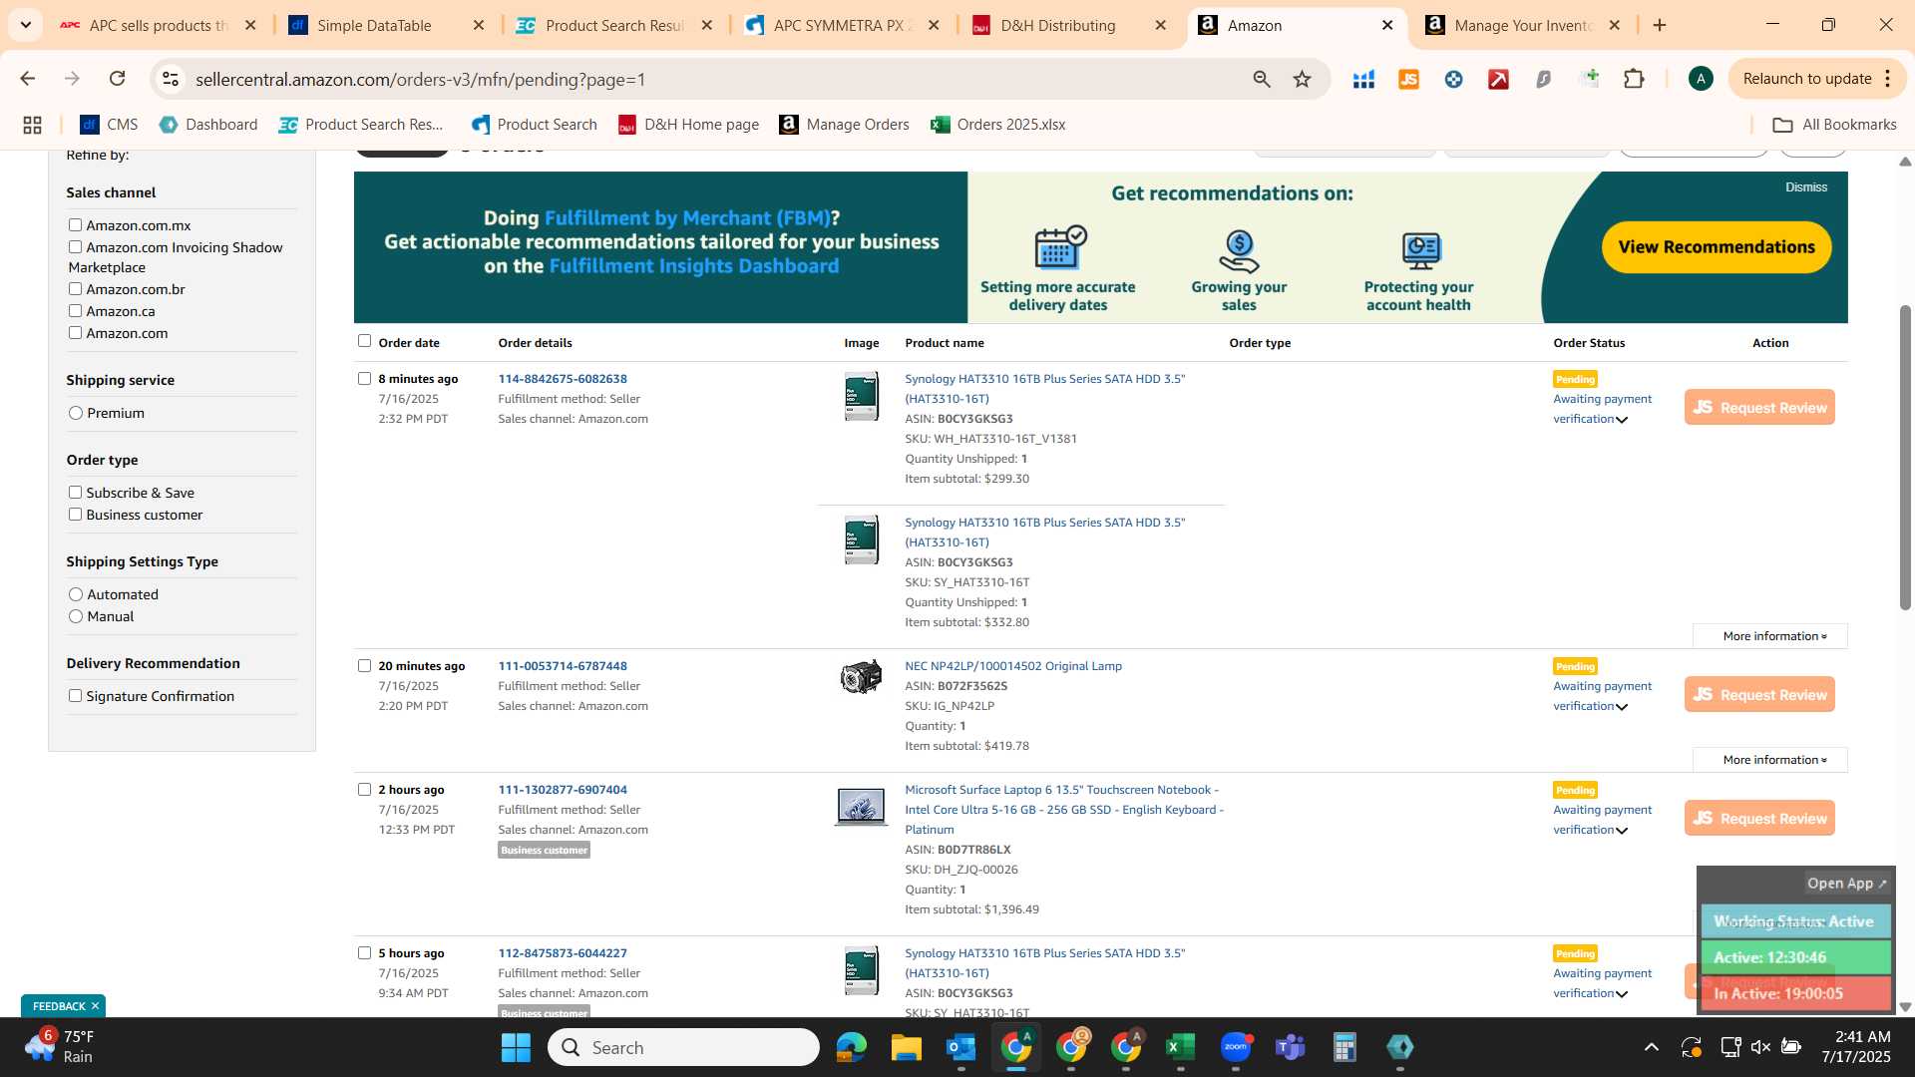Switch to Simple DataTable tab
The width and height of the screenshot is (1915, 1077).
387,25
